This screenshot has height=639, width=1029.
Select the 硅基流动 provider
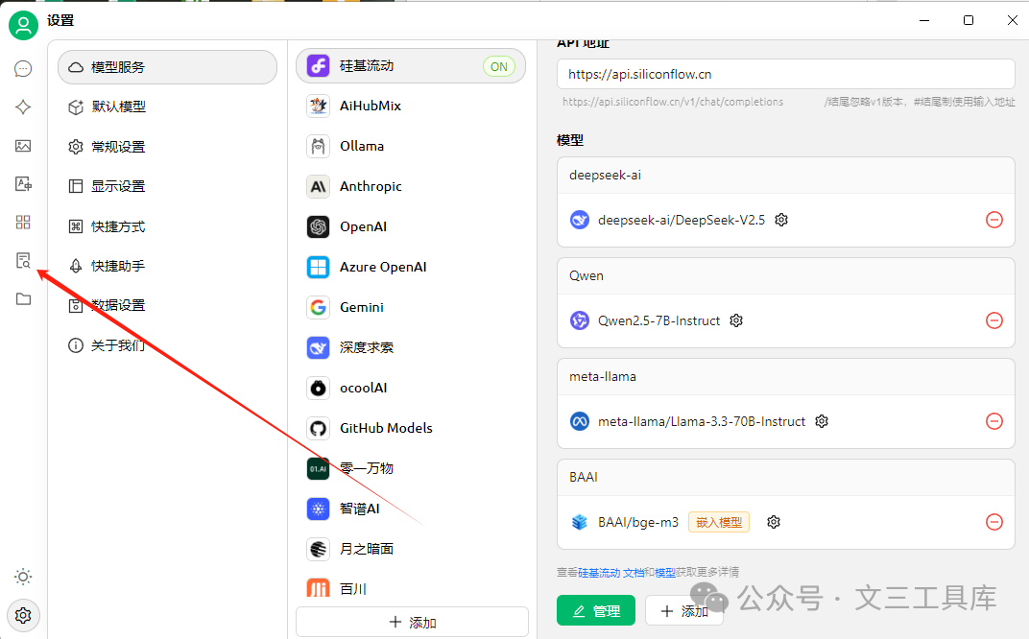pyautogui.click(x=411, y=65)
